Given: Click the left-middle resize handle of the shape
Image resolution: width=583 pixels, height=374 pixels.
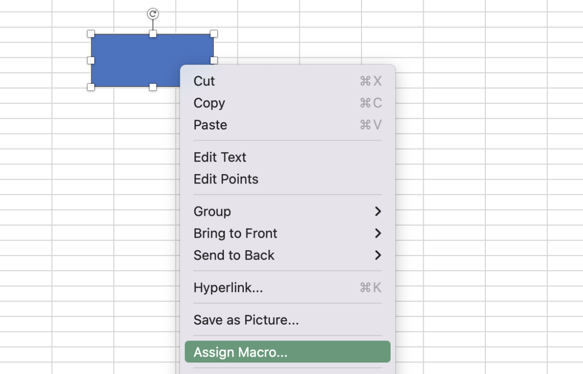Looking at the screenshot, I should click(x=91, y=60).
